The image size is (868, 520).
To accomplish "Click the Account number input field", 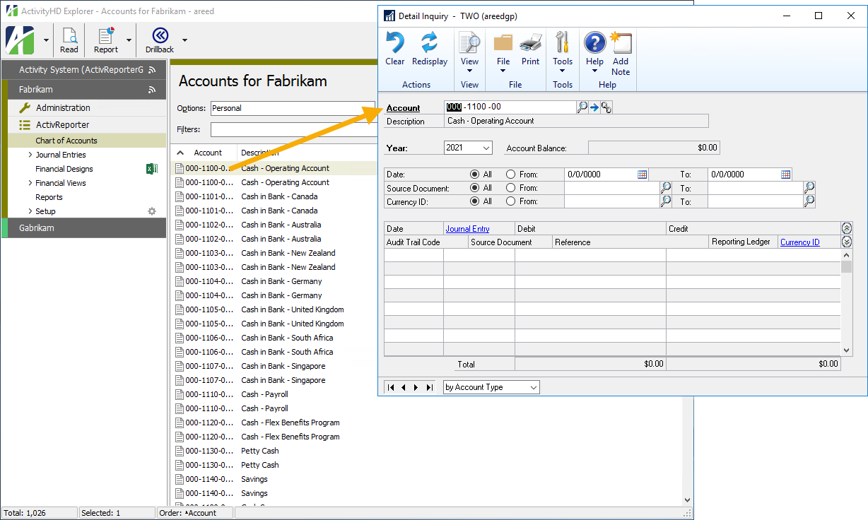I will (x=510, y=107).
